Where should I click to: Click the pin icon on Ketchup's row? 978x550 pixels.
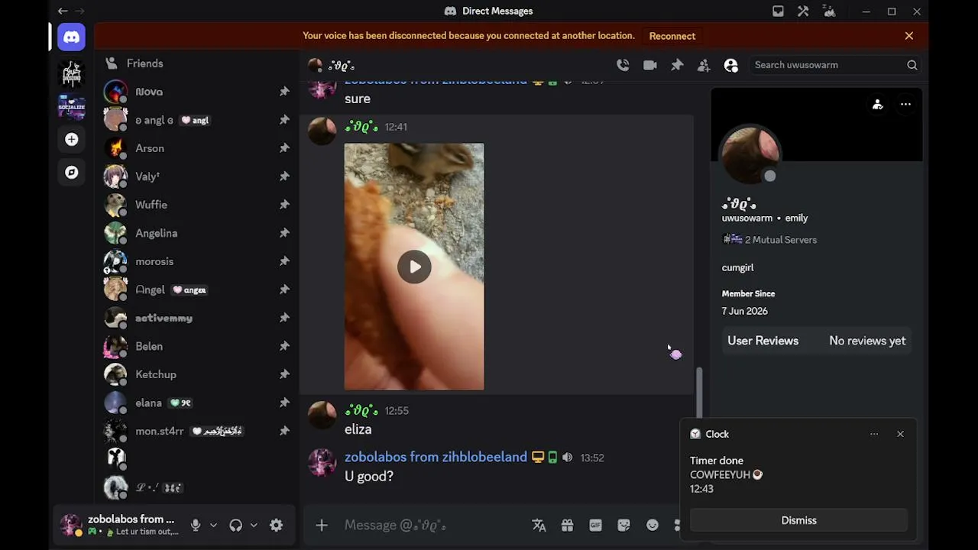(284, 374)
